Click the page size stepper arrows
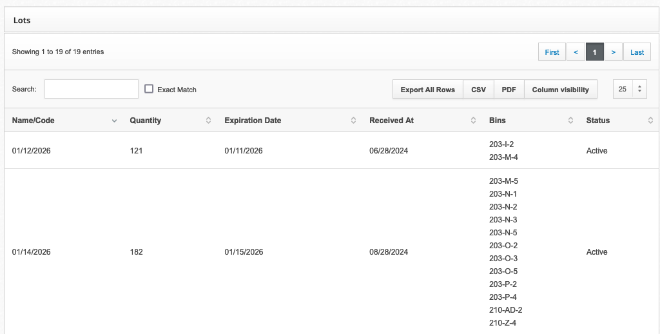Viewport: 660px width, 334px height. point(639,89)
